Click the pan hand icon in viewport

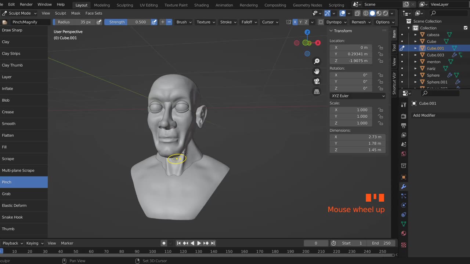coord(317,71)
